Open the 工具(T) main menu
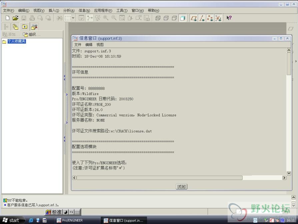 [122, 11]
